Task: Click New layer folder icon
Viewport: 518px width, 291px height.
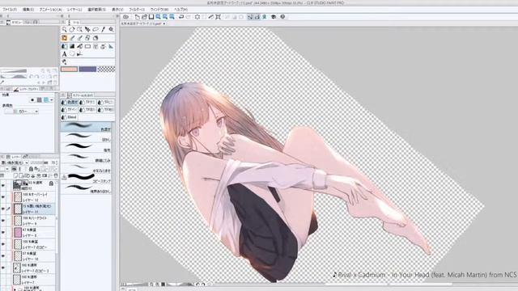Action: pyautogui.click(x=28, y=175)
